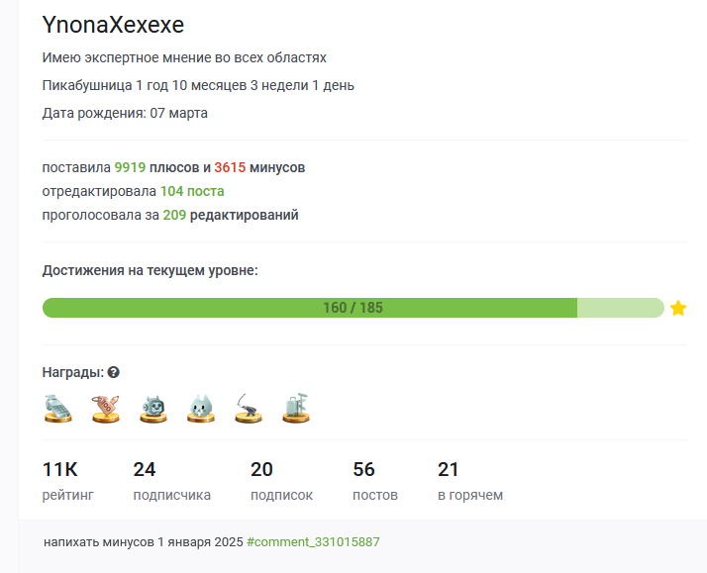Open the 24 подписчика followers list
The width and height of the screenshot is (707, 573).
pyautogui.click(x=171, y=480)
